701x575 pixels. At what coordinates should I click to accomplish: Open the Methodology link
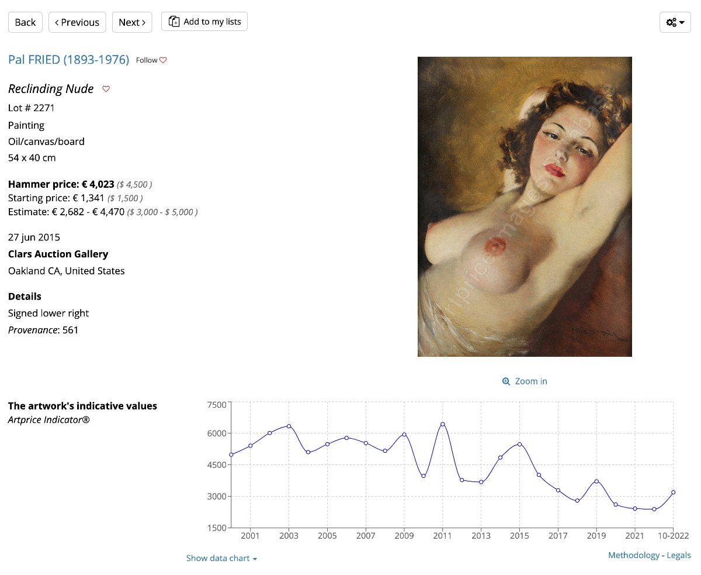pos(634,555)
